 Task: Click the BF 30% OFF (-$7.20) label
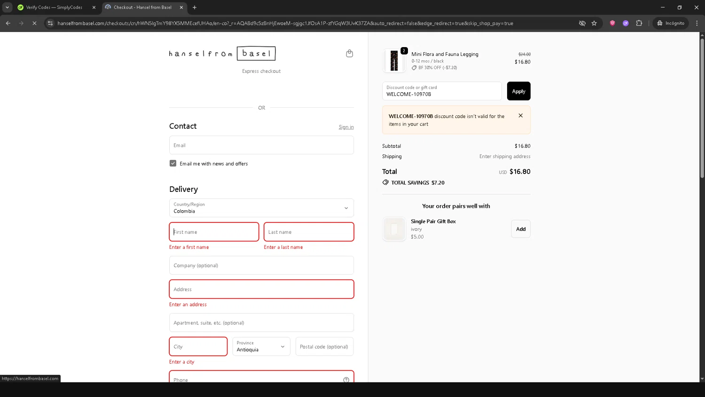point(438,68)
